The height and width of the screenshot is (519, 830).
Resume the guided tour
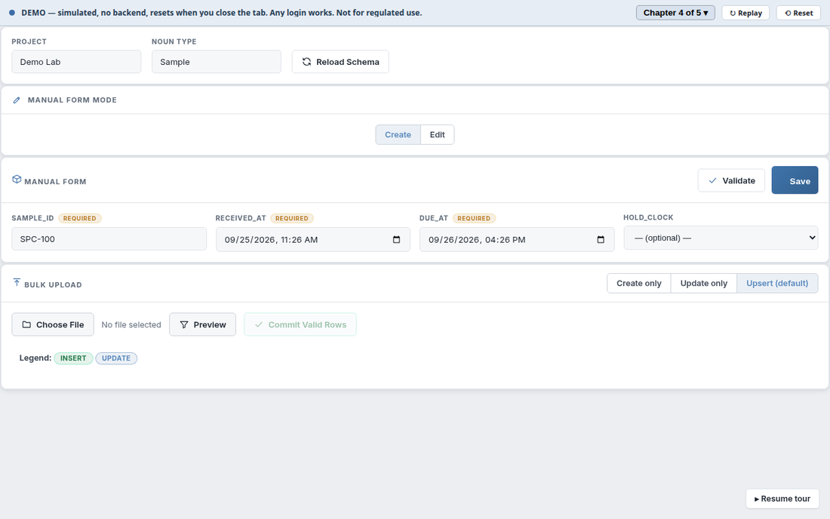(782, 499)
